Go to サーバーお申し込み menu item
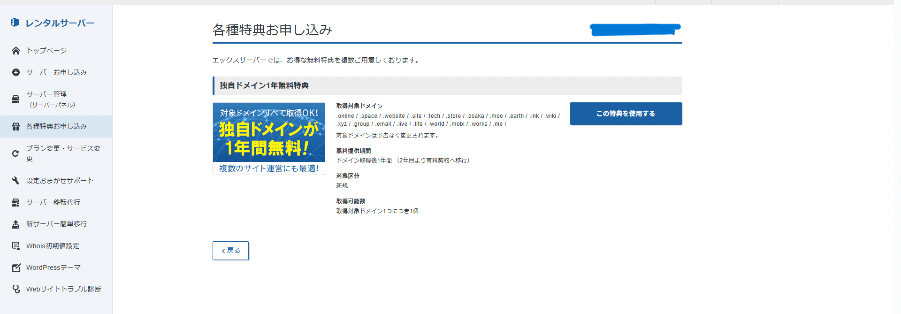Viewport: 901px width, 314px height. pos(56,72)
